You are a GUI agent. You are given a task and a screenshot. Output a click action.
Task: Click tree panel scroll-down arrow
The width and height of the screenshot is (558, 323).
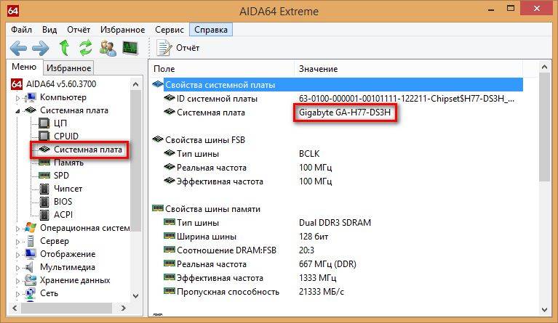point(135,295)
